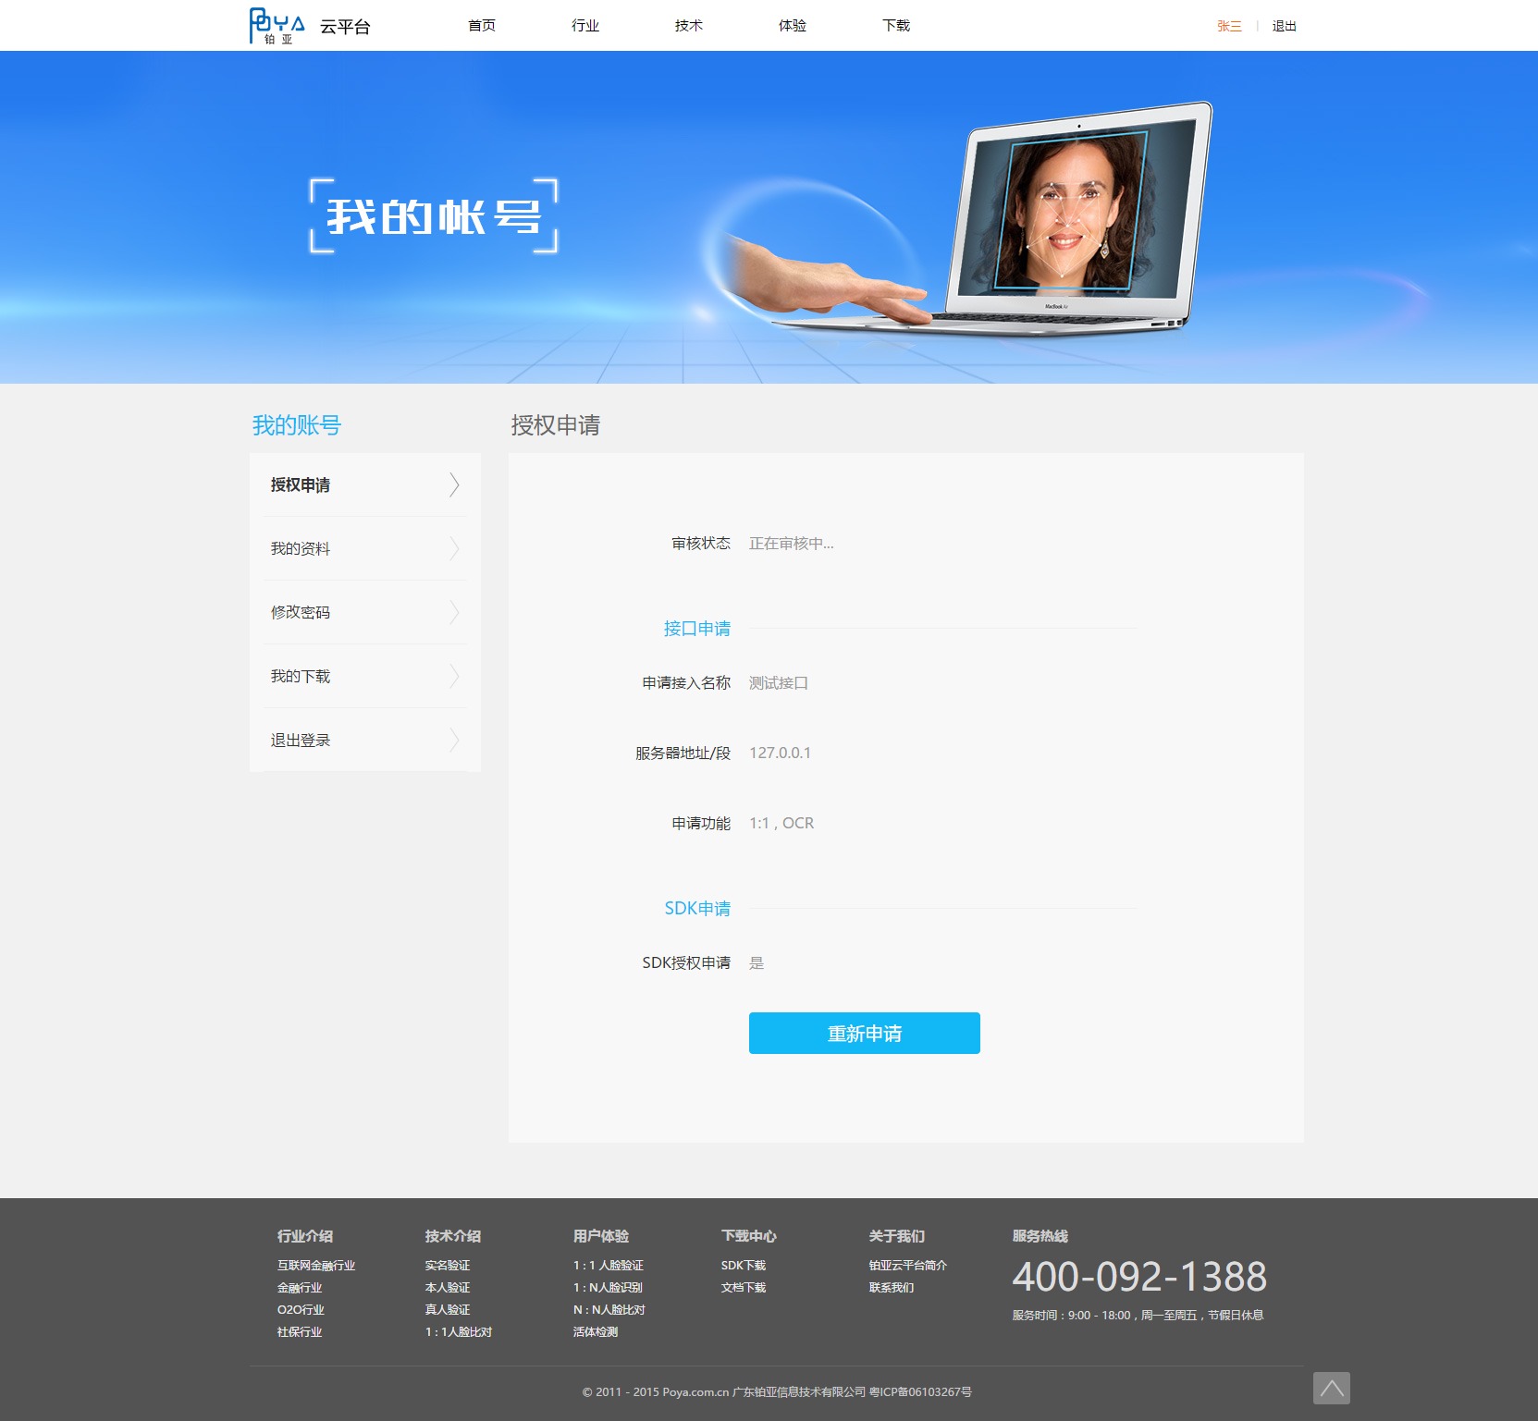Click chevron arrow next to 我的下载
This screenshot has width=1538, height=1421.
point(454,676)
